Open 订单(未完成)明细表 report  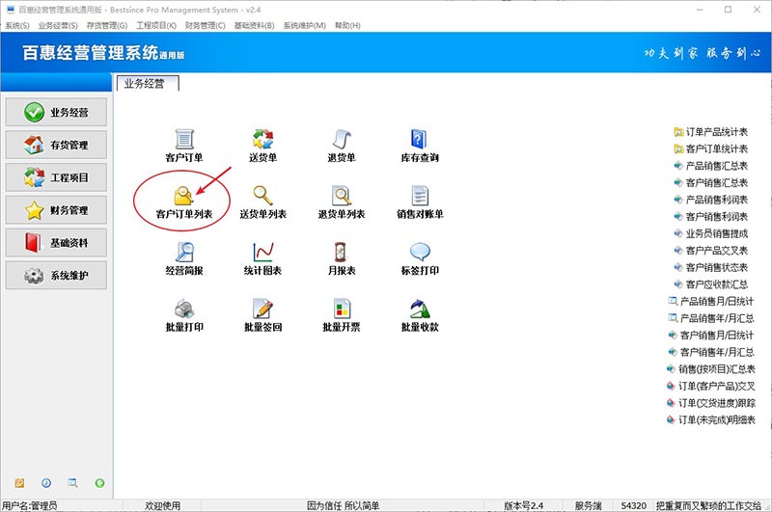point(710,420)
